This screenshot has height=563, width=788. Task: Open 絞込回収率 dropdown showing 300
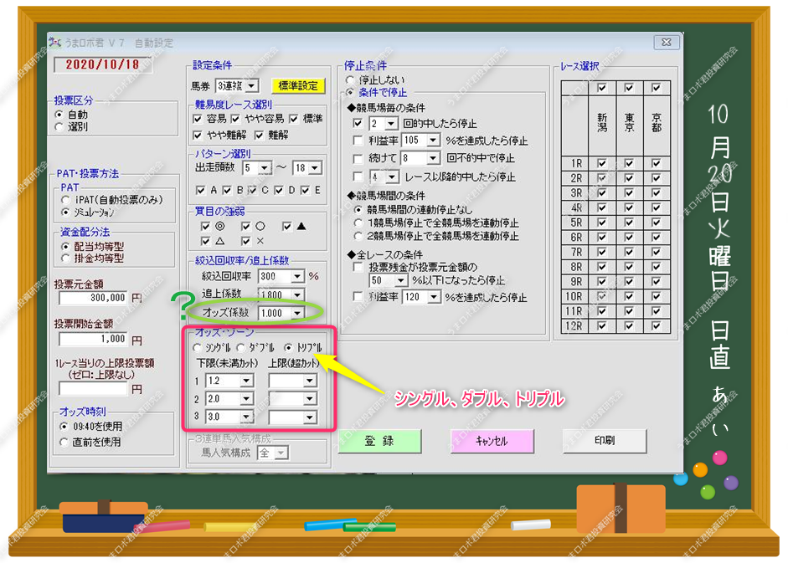(297, 276)
